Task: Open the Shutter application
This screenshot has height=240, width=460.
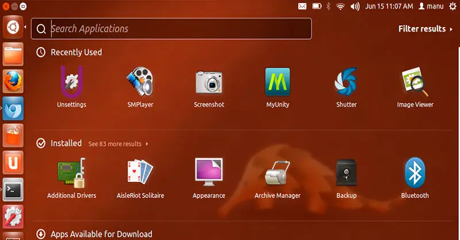Action: (346, 87)
